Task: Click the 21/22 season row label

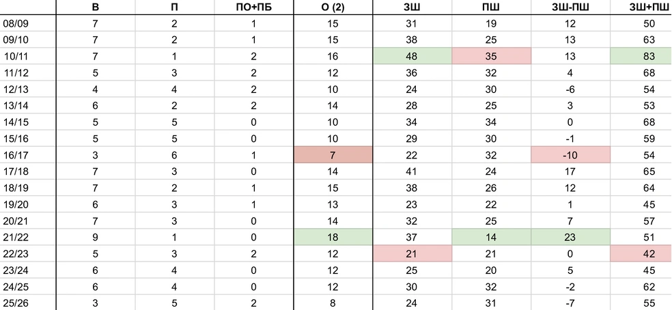Action: 15,237
